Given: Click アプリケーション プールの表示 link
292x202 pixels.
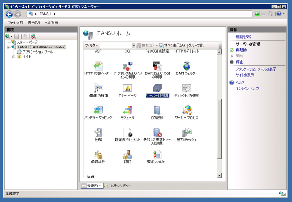Looking at the screenshot, I should coord(256,69).
